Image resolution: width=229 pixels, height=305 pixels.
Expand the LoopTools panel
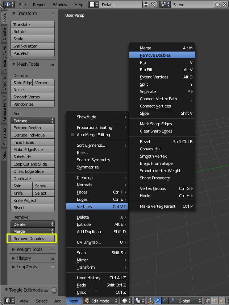pyautogui.click(x=13, y=267)
